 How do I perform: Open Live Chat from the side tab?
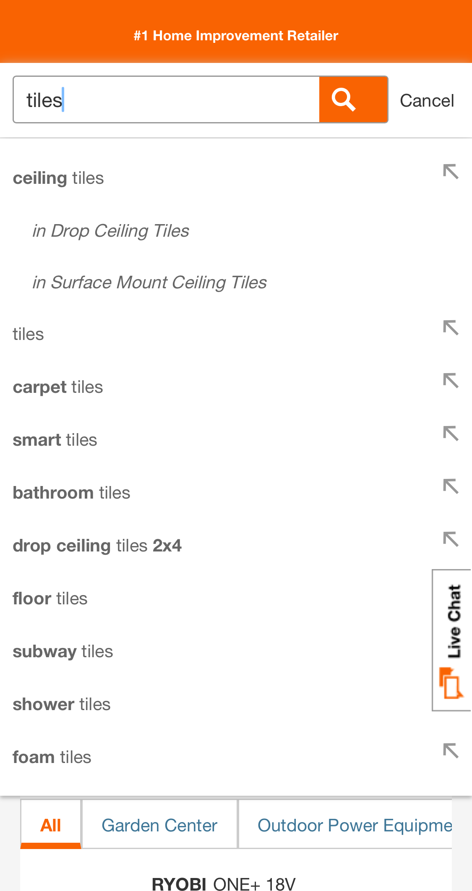pos(452,638)
